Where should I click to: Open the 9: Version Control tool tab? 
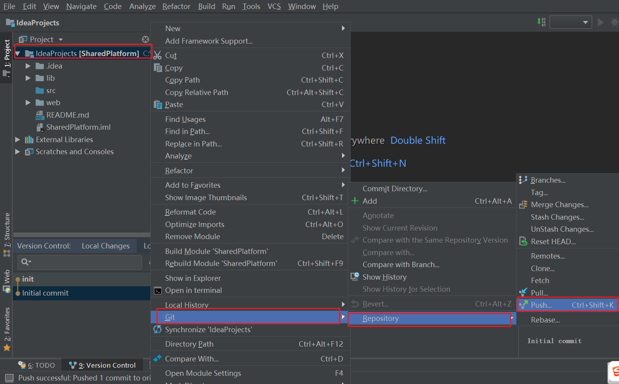click(x=102, y=365)
